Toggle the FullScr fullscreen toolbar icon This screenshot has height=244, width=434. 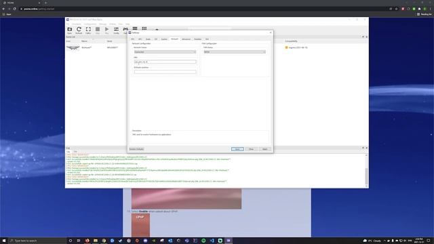pyautogui.click(x=88, y=30)
